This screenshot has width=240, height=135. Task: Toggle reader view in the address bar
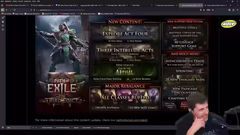[201, 10]
